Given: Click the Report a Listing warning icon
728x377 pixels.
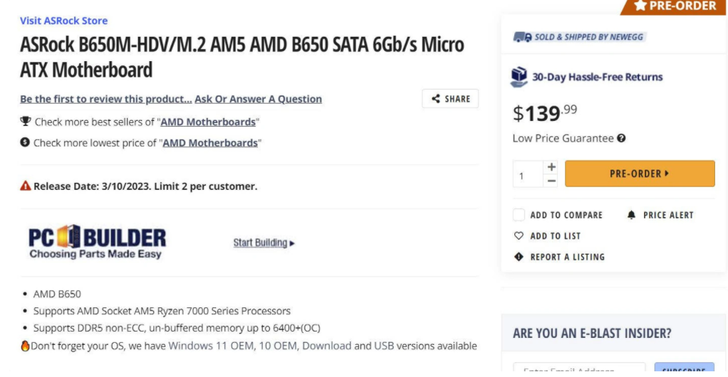Looking at the screenshot, I should (x=519, y=257).
